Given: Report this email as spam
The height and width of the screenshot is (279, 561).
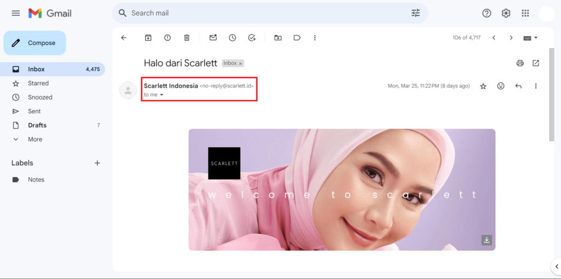Looking at the screenshot, I should tap(168, 38).
